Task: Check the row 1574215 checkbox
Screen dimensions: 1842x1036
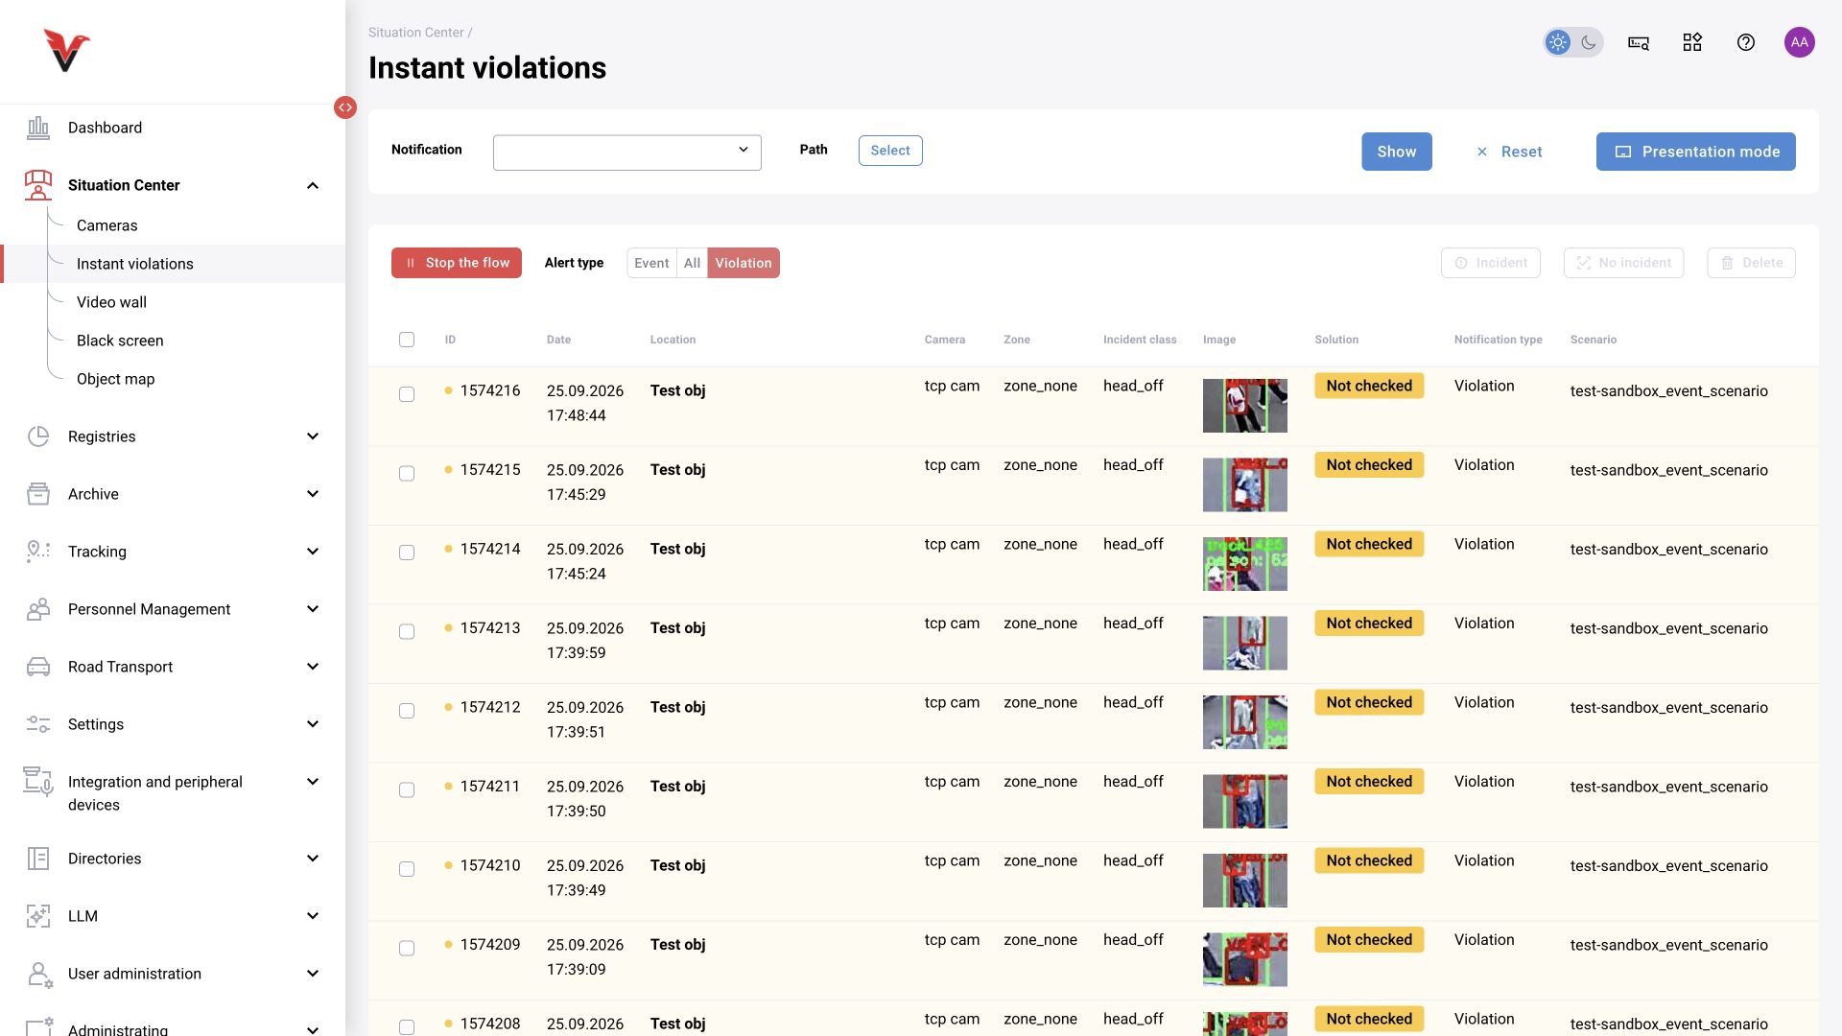Action: pos(407,474)
